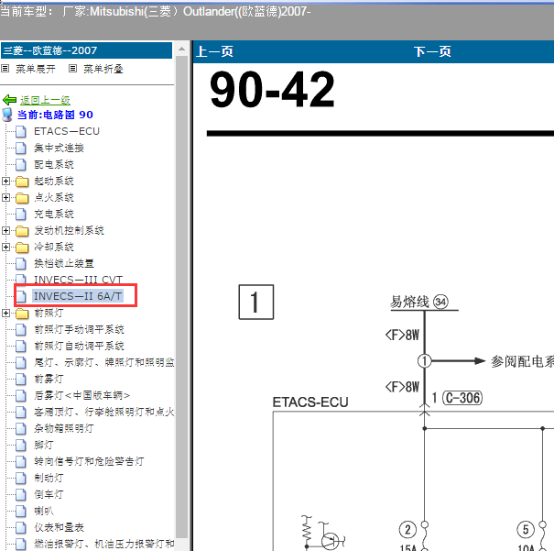This screenshot has width=554, height=551.
Task: Open the 配电系统 entry
Action: (x=54, y=164)
